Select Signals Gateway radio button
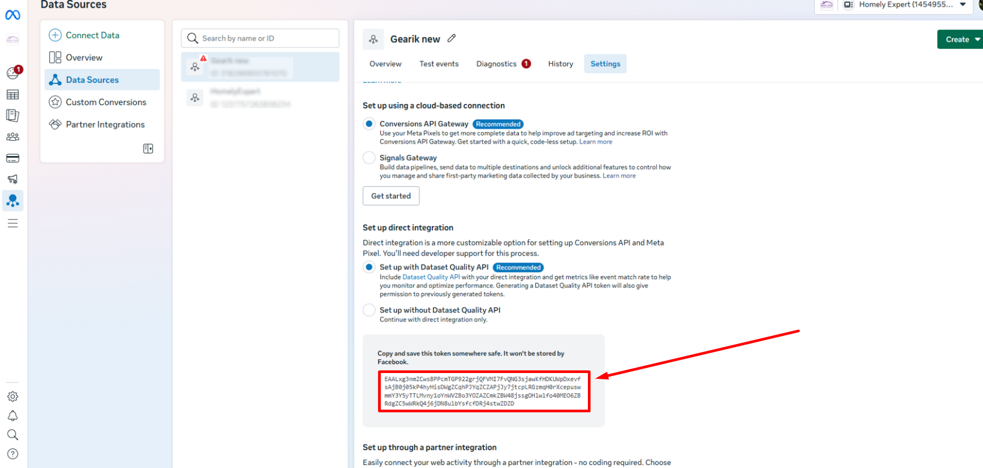The image size is (983, 468). click(369, 158)
